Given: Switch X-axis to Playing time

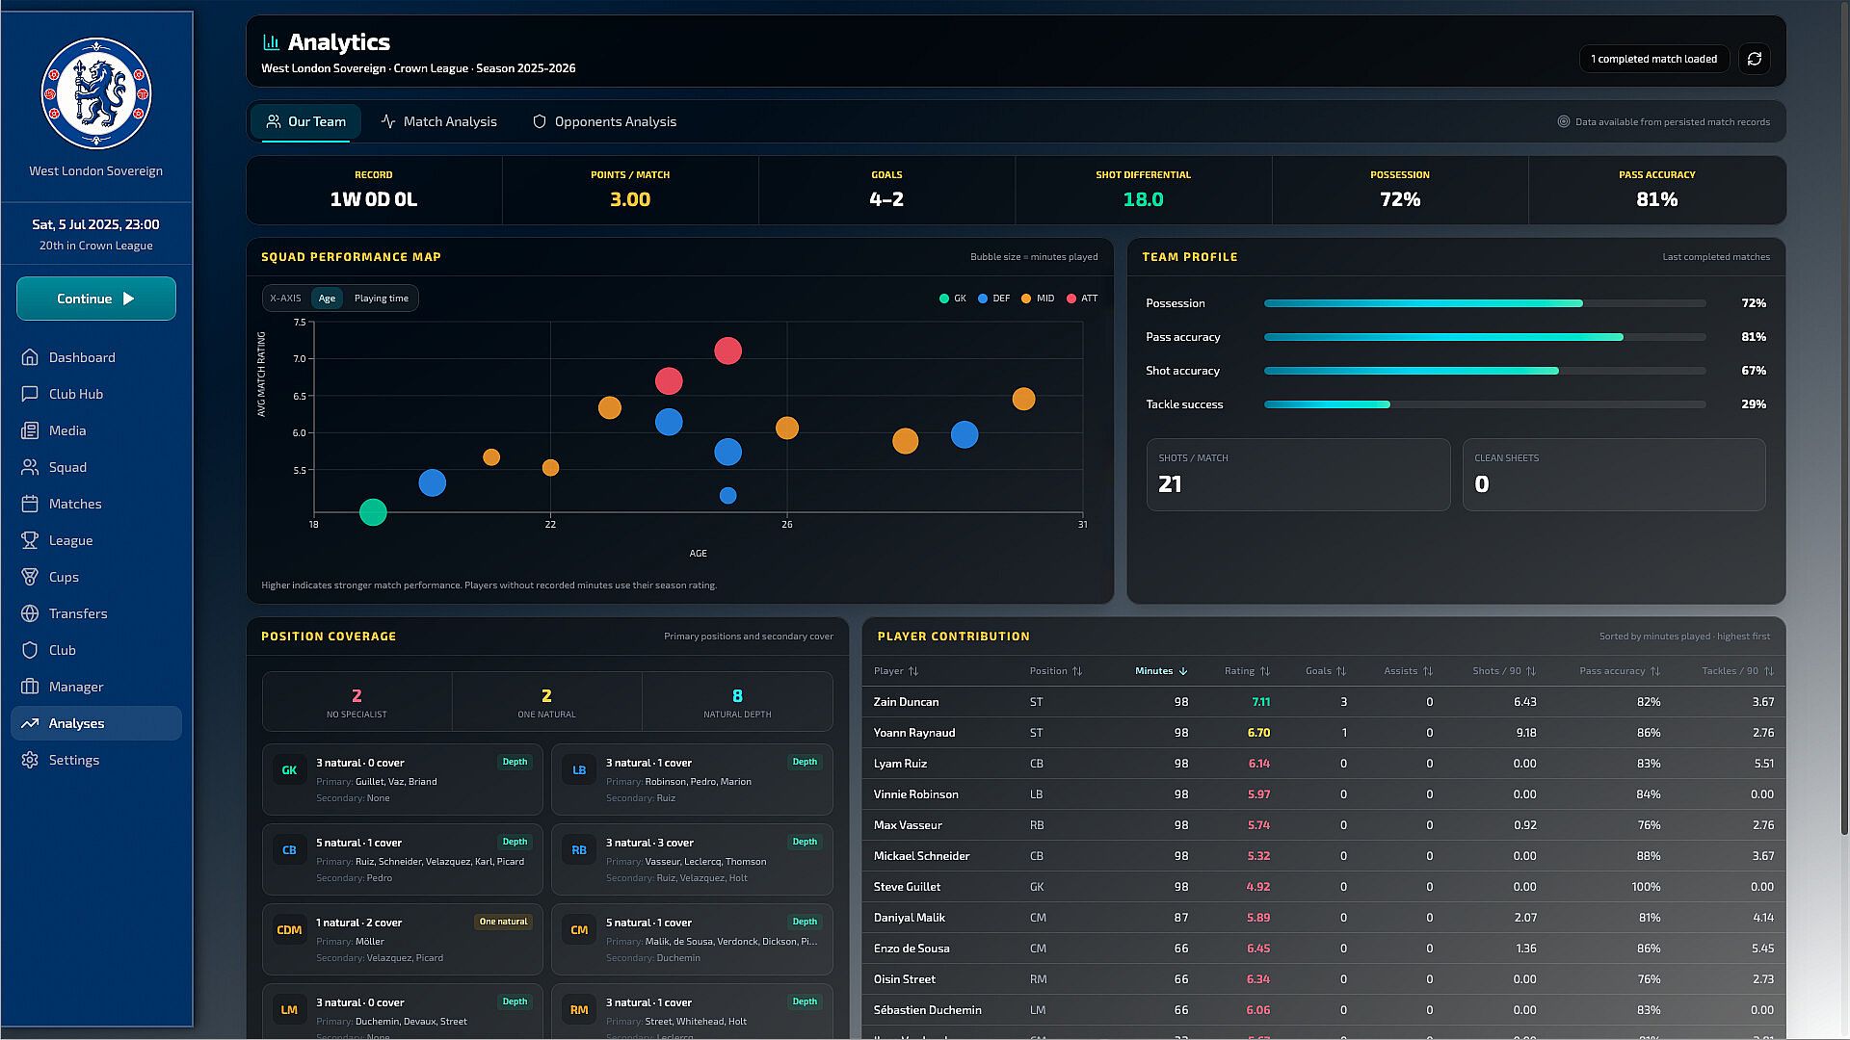Looking at the screenshot, I should point(382,299).
